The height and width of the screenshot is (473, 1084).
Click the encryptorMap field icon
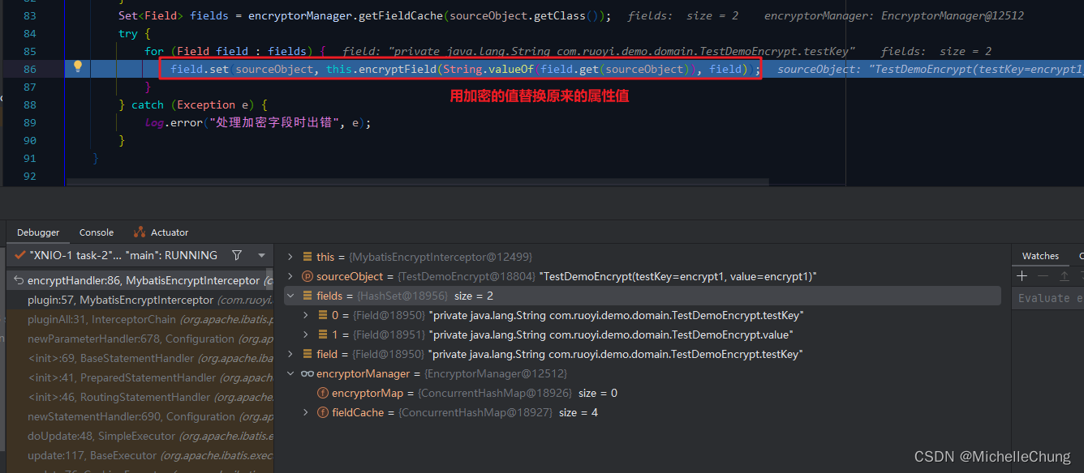(x=323, y=393)
